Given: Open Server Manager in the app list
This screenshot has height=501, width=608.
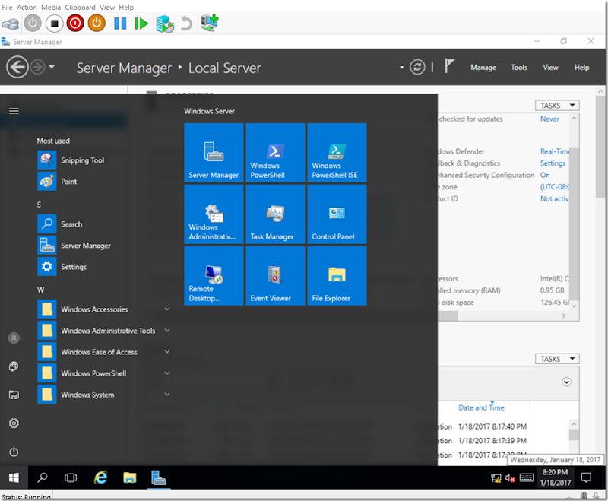Looking at the screenshot, I should (x=103, y=246).
